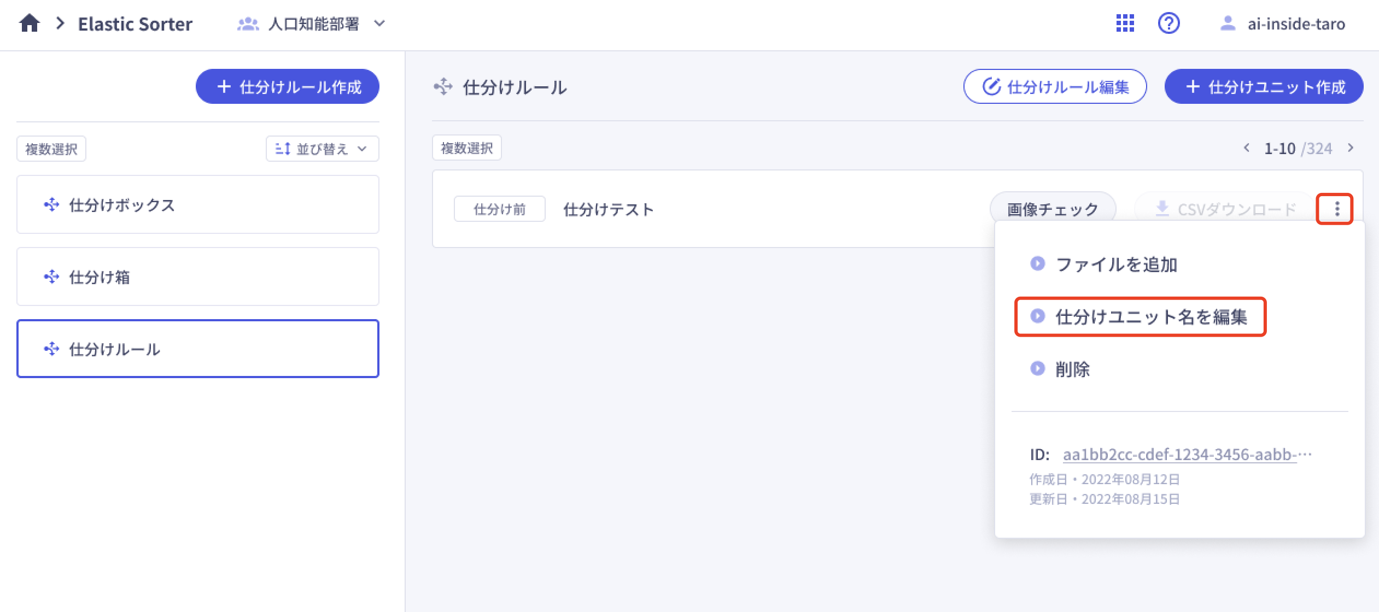Screen dimensions: 1379x612
Task: Click the 仕分けユニット作成 button
Action: tap(1264, 86)
